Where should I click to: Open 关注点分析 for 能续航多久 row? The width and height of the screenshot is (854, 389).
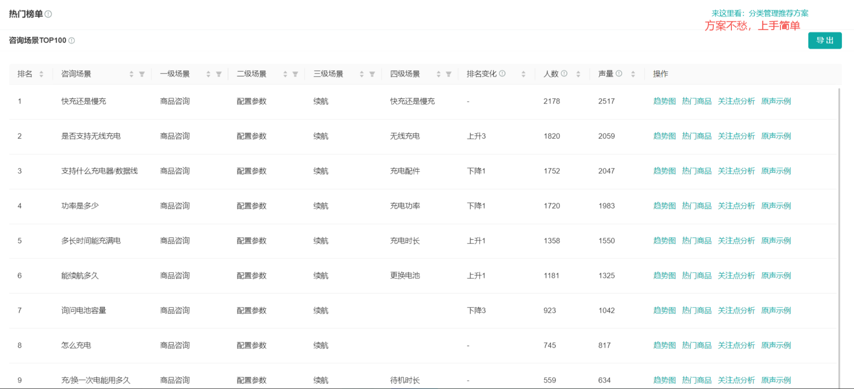click(736, 276)
